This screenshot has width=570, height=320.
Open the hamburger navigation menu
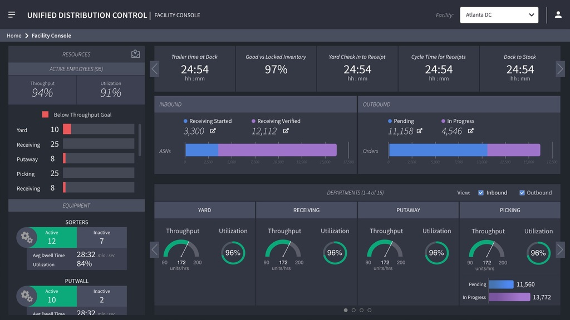[x=11, y=14]
